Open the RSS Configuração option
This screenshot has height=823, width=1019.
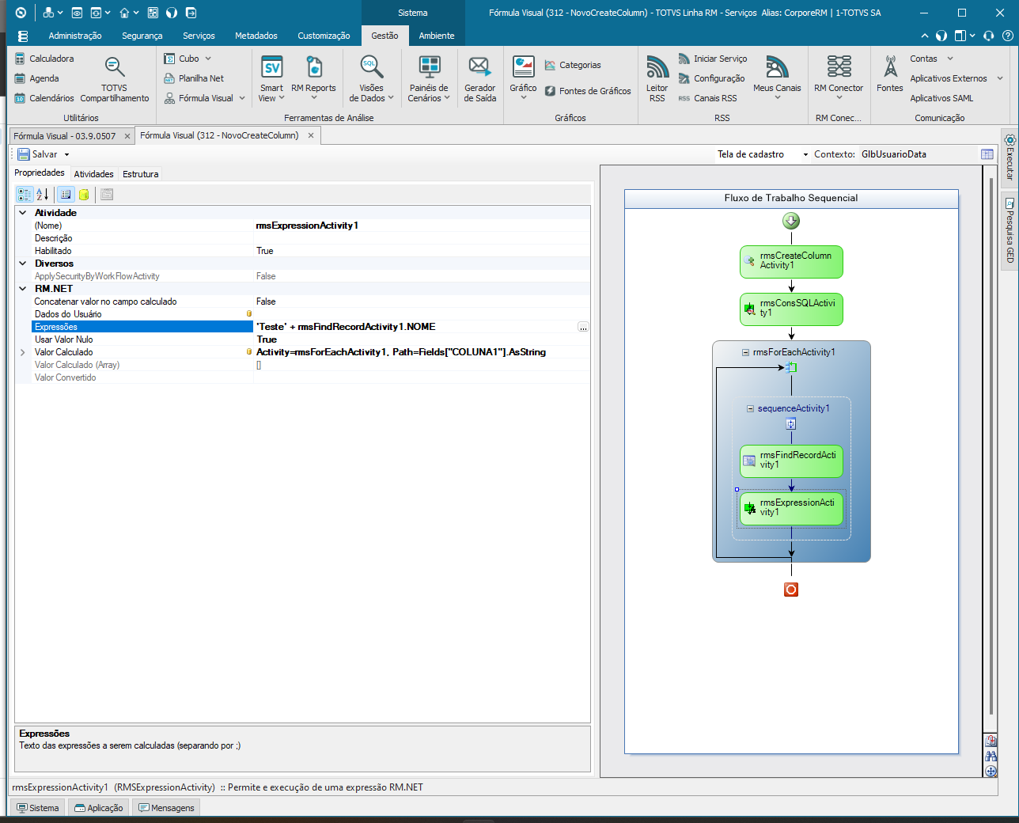712,78
